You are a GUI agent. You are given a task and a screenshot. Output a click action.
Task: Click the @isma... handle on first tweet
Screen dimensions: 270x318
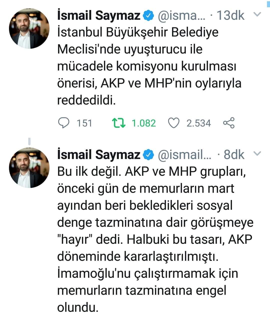coord(181,16)
